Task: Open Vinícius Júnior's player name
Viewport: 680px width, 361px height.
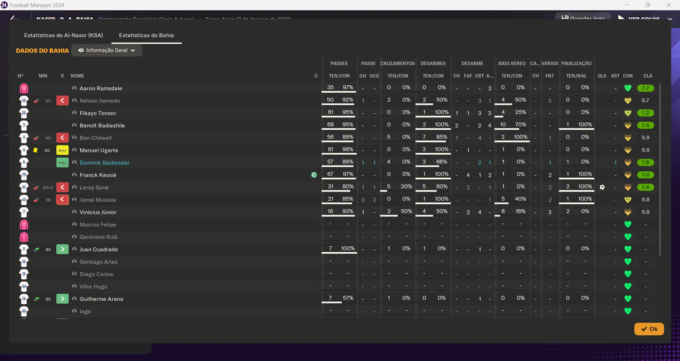Action: pos(98,212)
